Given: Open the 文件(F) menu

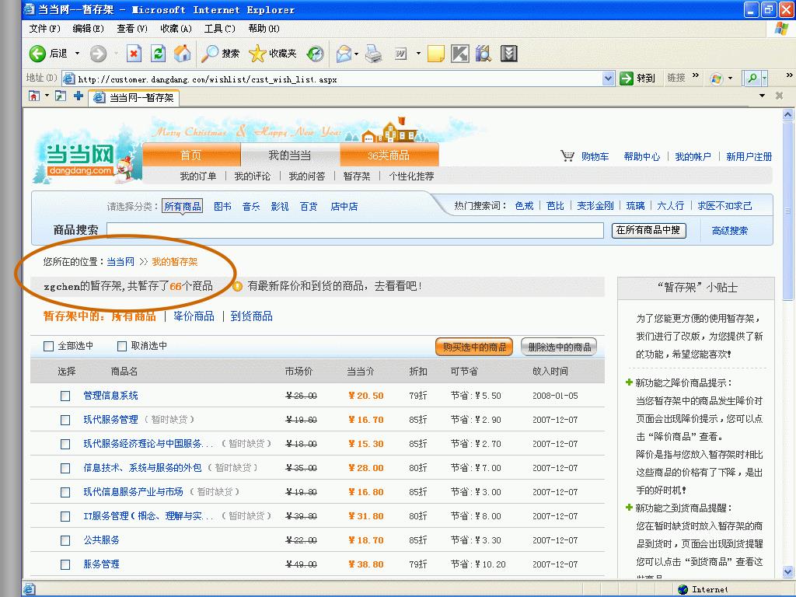Looking at the screenshot, I should (44, 29).
